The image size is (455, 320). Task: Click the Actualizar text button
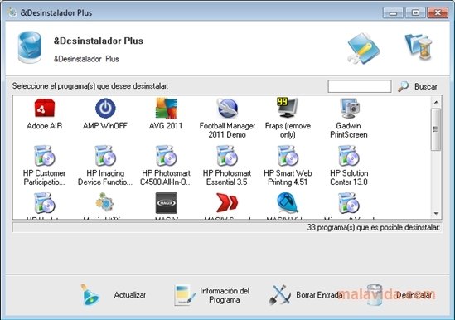(x=130, y=295)
